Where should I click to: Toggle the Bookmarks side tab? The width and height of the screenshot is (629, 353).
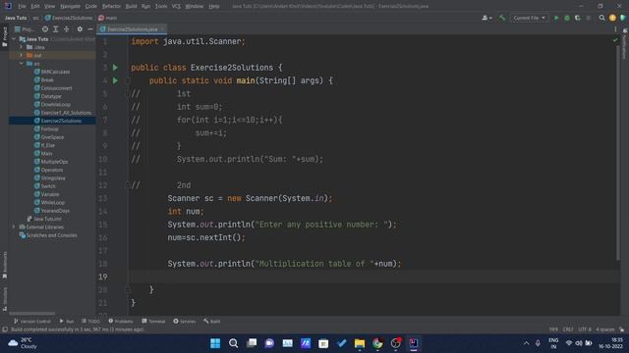coord(4,265)
